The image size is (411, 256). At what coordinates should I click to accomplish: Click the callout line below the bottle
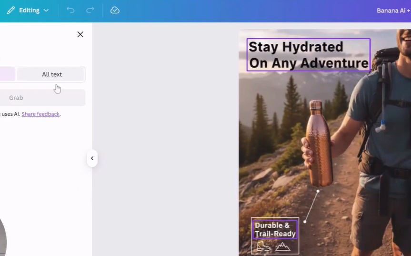[311, 206]
